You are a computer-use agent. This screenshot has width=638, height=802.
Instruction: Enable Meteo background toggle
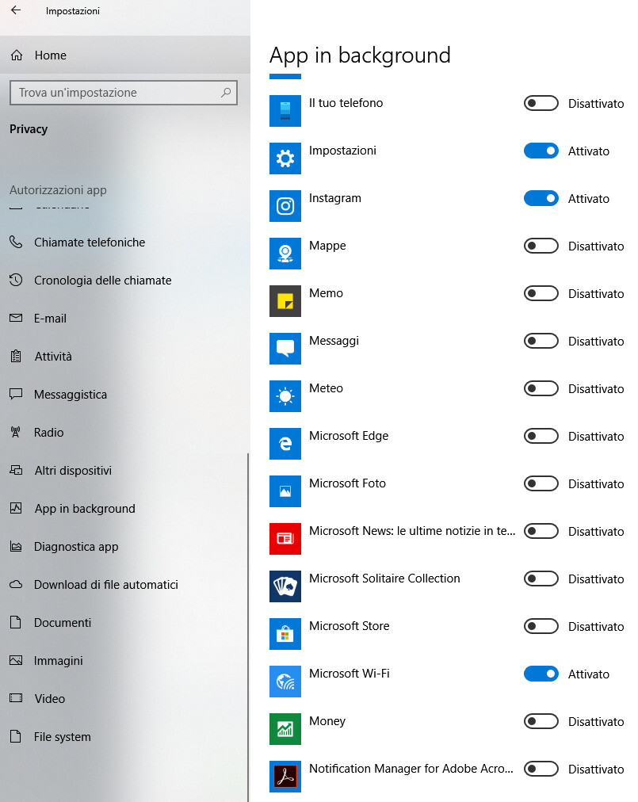[541, 389]
